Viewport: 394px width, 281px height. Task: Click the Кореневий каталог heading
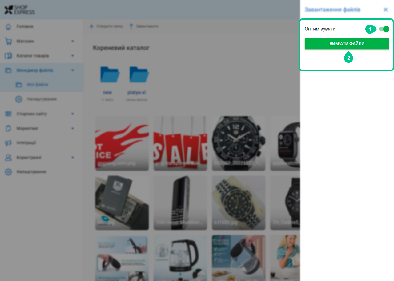tap(121, 48)
